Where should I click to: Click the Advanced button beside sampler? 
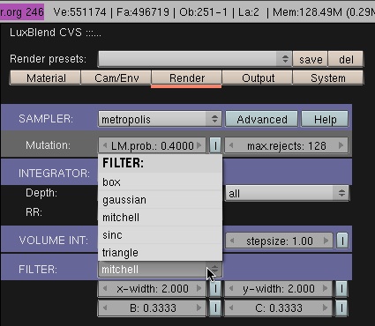[x=261, y=119]
